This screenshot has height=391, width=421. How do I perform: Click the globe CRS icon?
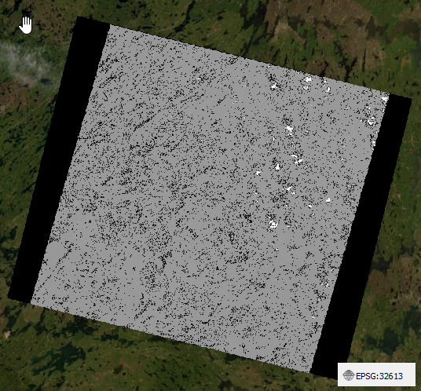click(348, 375)
